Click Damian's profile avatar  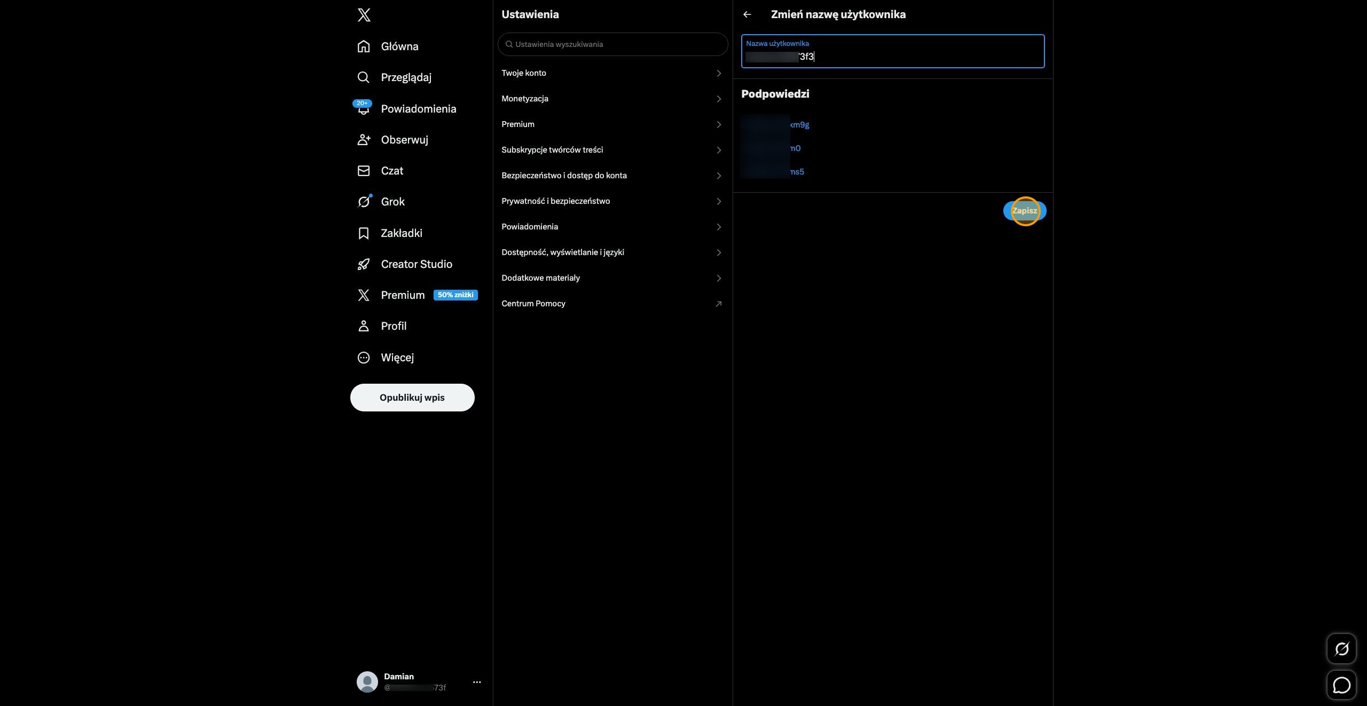coord(367,682)
